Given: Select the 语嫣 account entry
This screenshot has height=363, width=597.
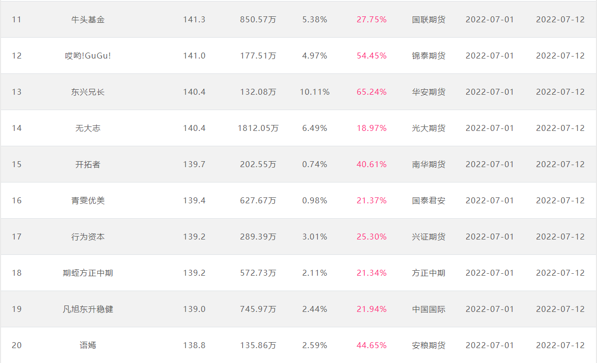Looking at the screenshot, I should pos(88,346).
